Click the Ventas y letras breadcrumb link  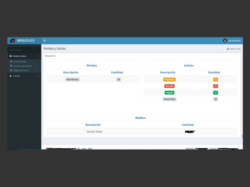click(235, 49)
